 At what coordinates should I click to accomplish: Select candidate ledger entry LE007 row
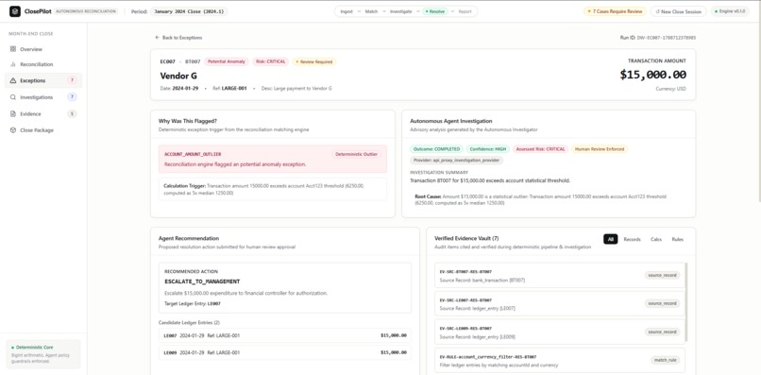285,335
